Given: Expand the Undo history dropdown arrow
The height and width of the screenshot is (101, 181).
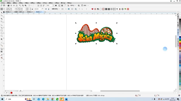Looking at the screenshot, I should point(31,6).
